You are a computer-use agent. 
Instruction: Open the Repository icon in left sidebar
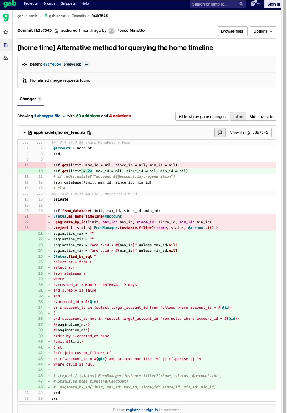coord(5,45)
